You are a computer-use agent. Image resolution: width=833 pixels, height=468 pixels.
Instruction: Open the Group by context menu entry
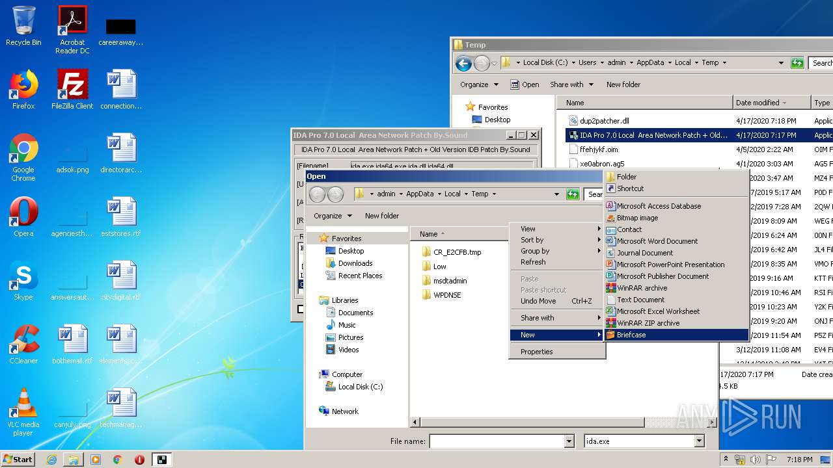(558, 251)
